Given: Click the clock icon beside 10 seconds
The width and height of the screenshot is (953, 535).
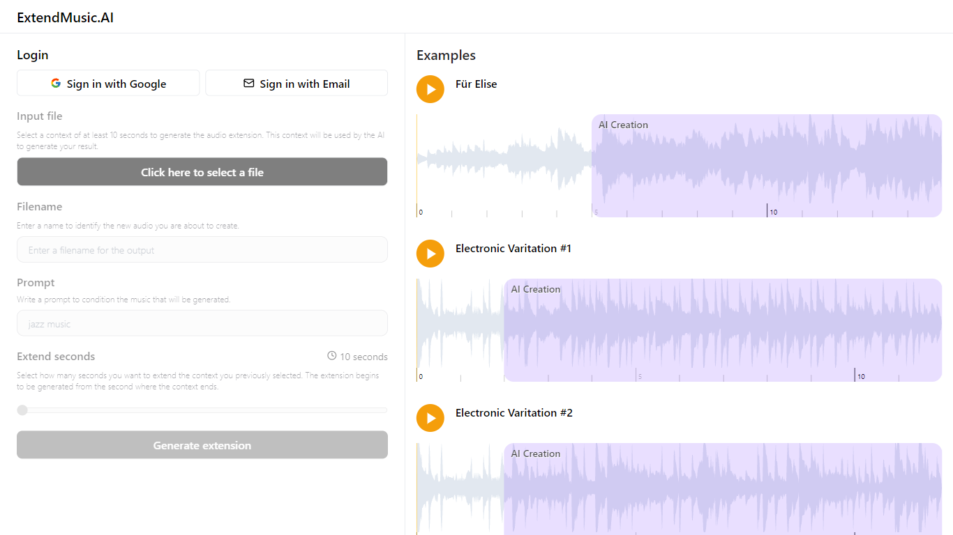Looking at the screenshot, I should click(332, 356).
